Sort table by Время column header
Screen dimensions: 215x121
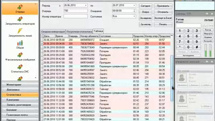point(61,36)
